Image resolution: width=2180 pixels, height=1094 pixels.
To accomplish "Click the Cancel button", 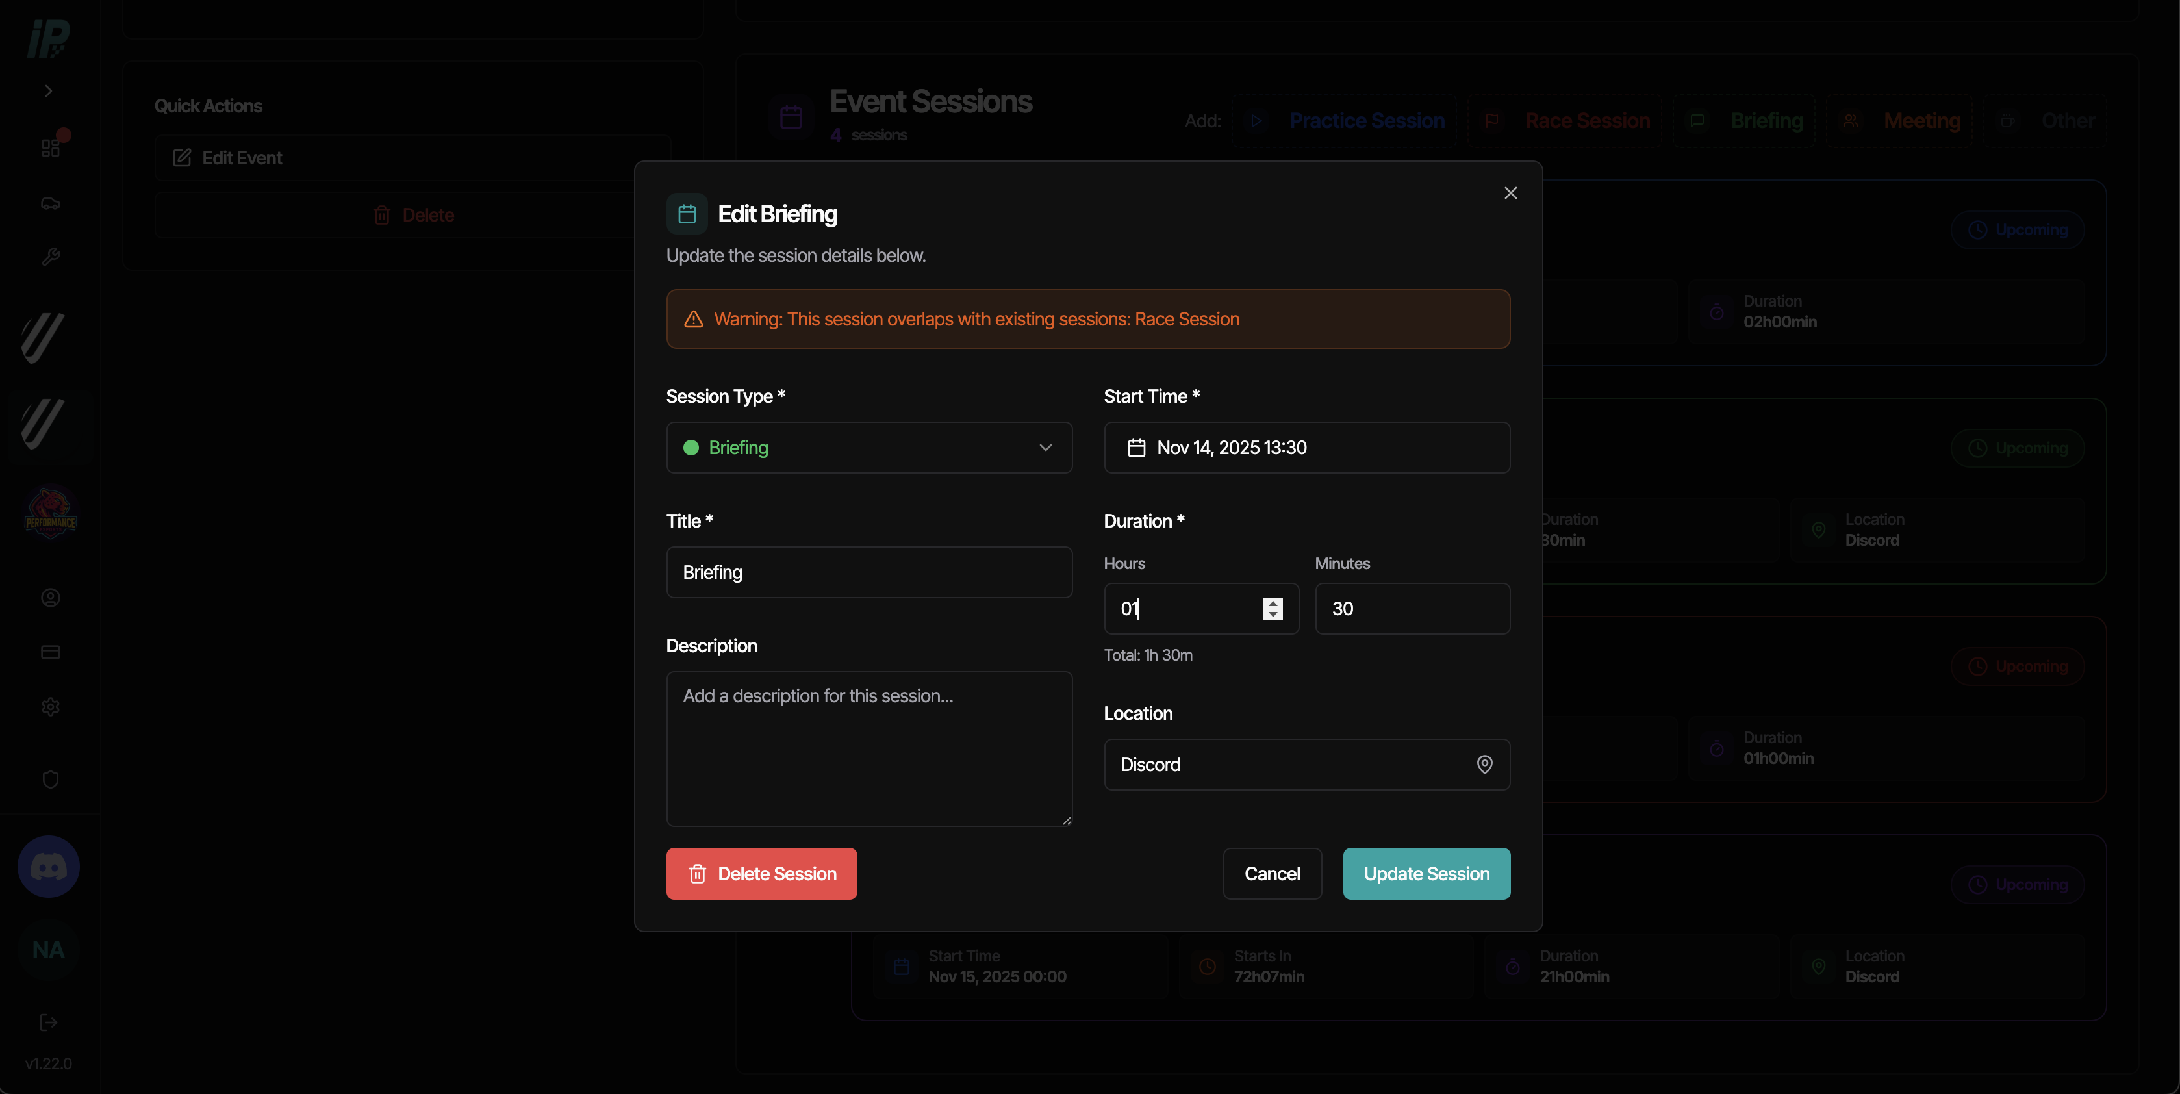I will [1272, 873].
